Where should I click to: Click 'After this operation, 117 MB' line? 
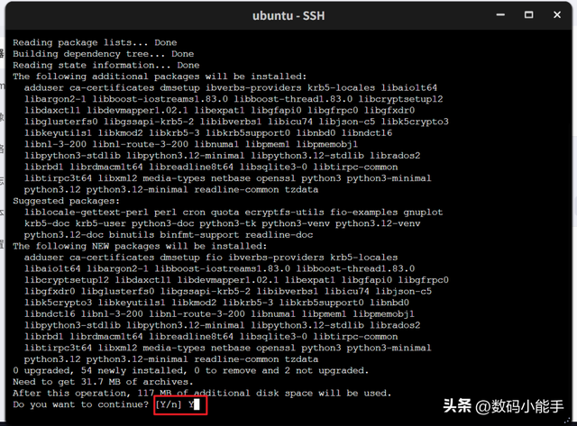202,394
